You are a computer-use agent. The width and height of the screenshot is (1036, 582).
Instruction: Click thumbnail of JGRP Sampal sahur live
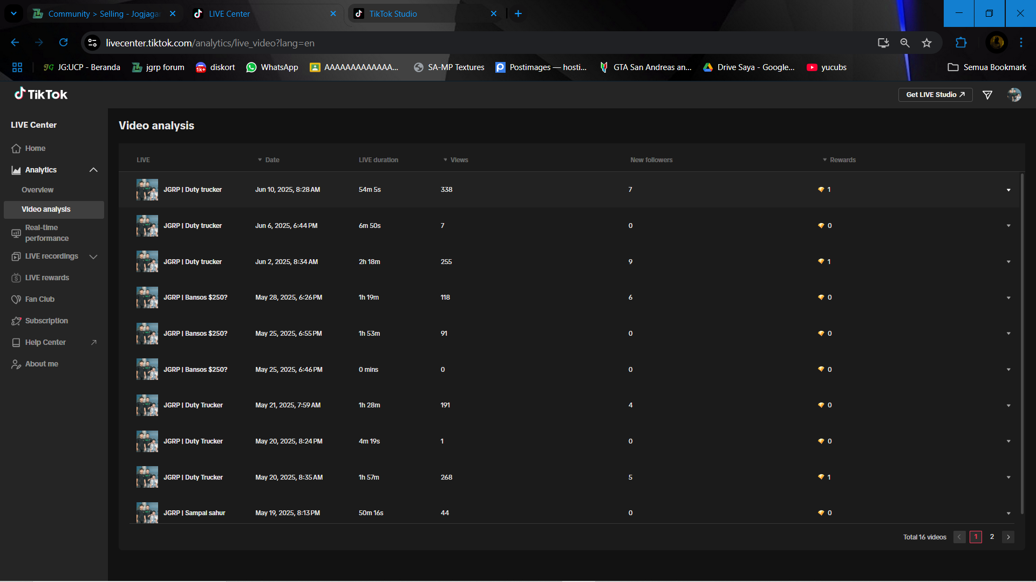(x=147, y=512)
